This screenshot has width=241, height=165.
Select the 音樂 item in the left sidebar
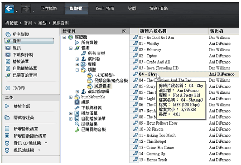click(x=29, y=41)
